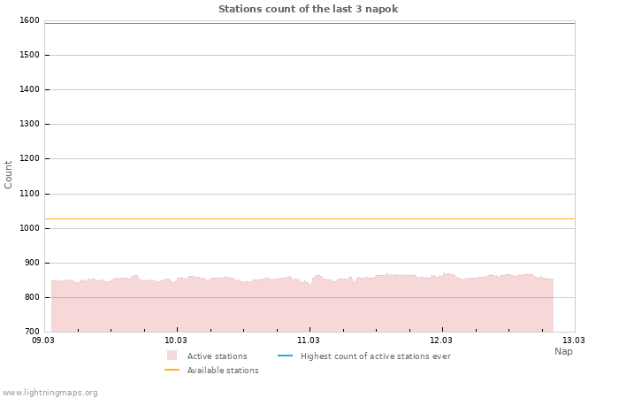Click the 09.03 date tick label

[x=43, y=340]
